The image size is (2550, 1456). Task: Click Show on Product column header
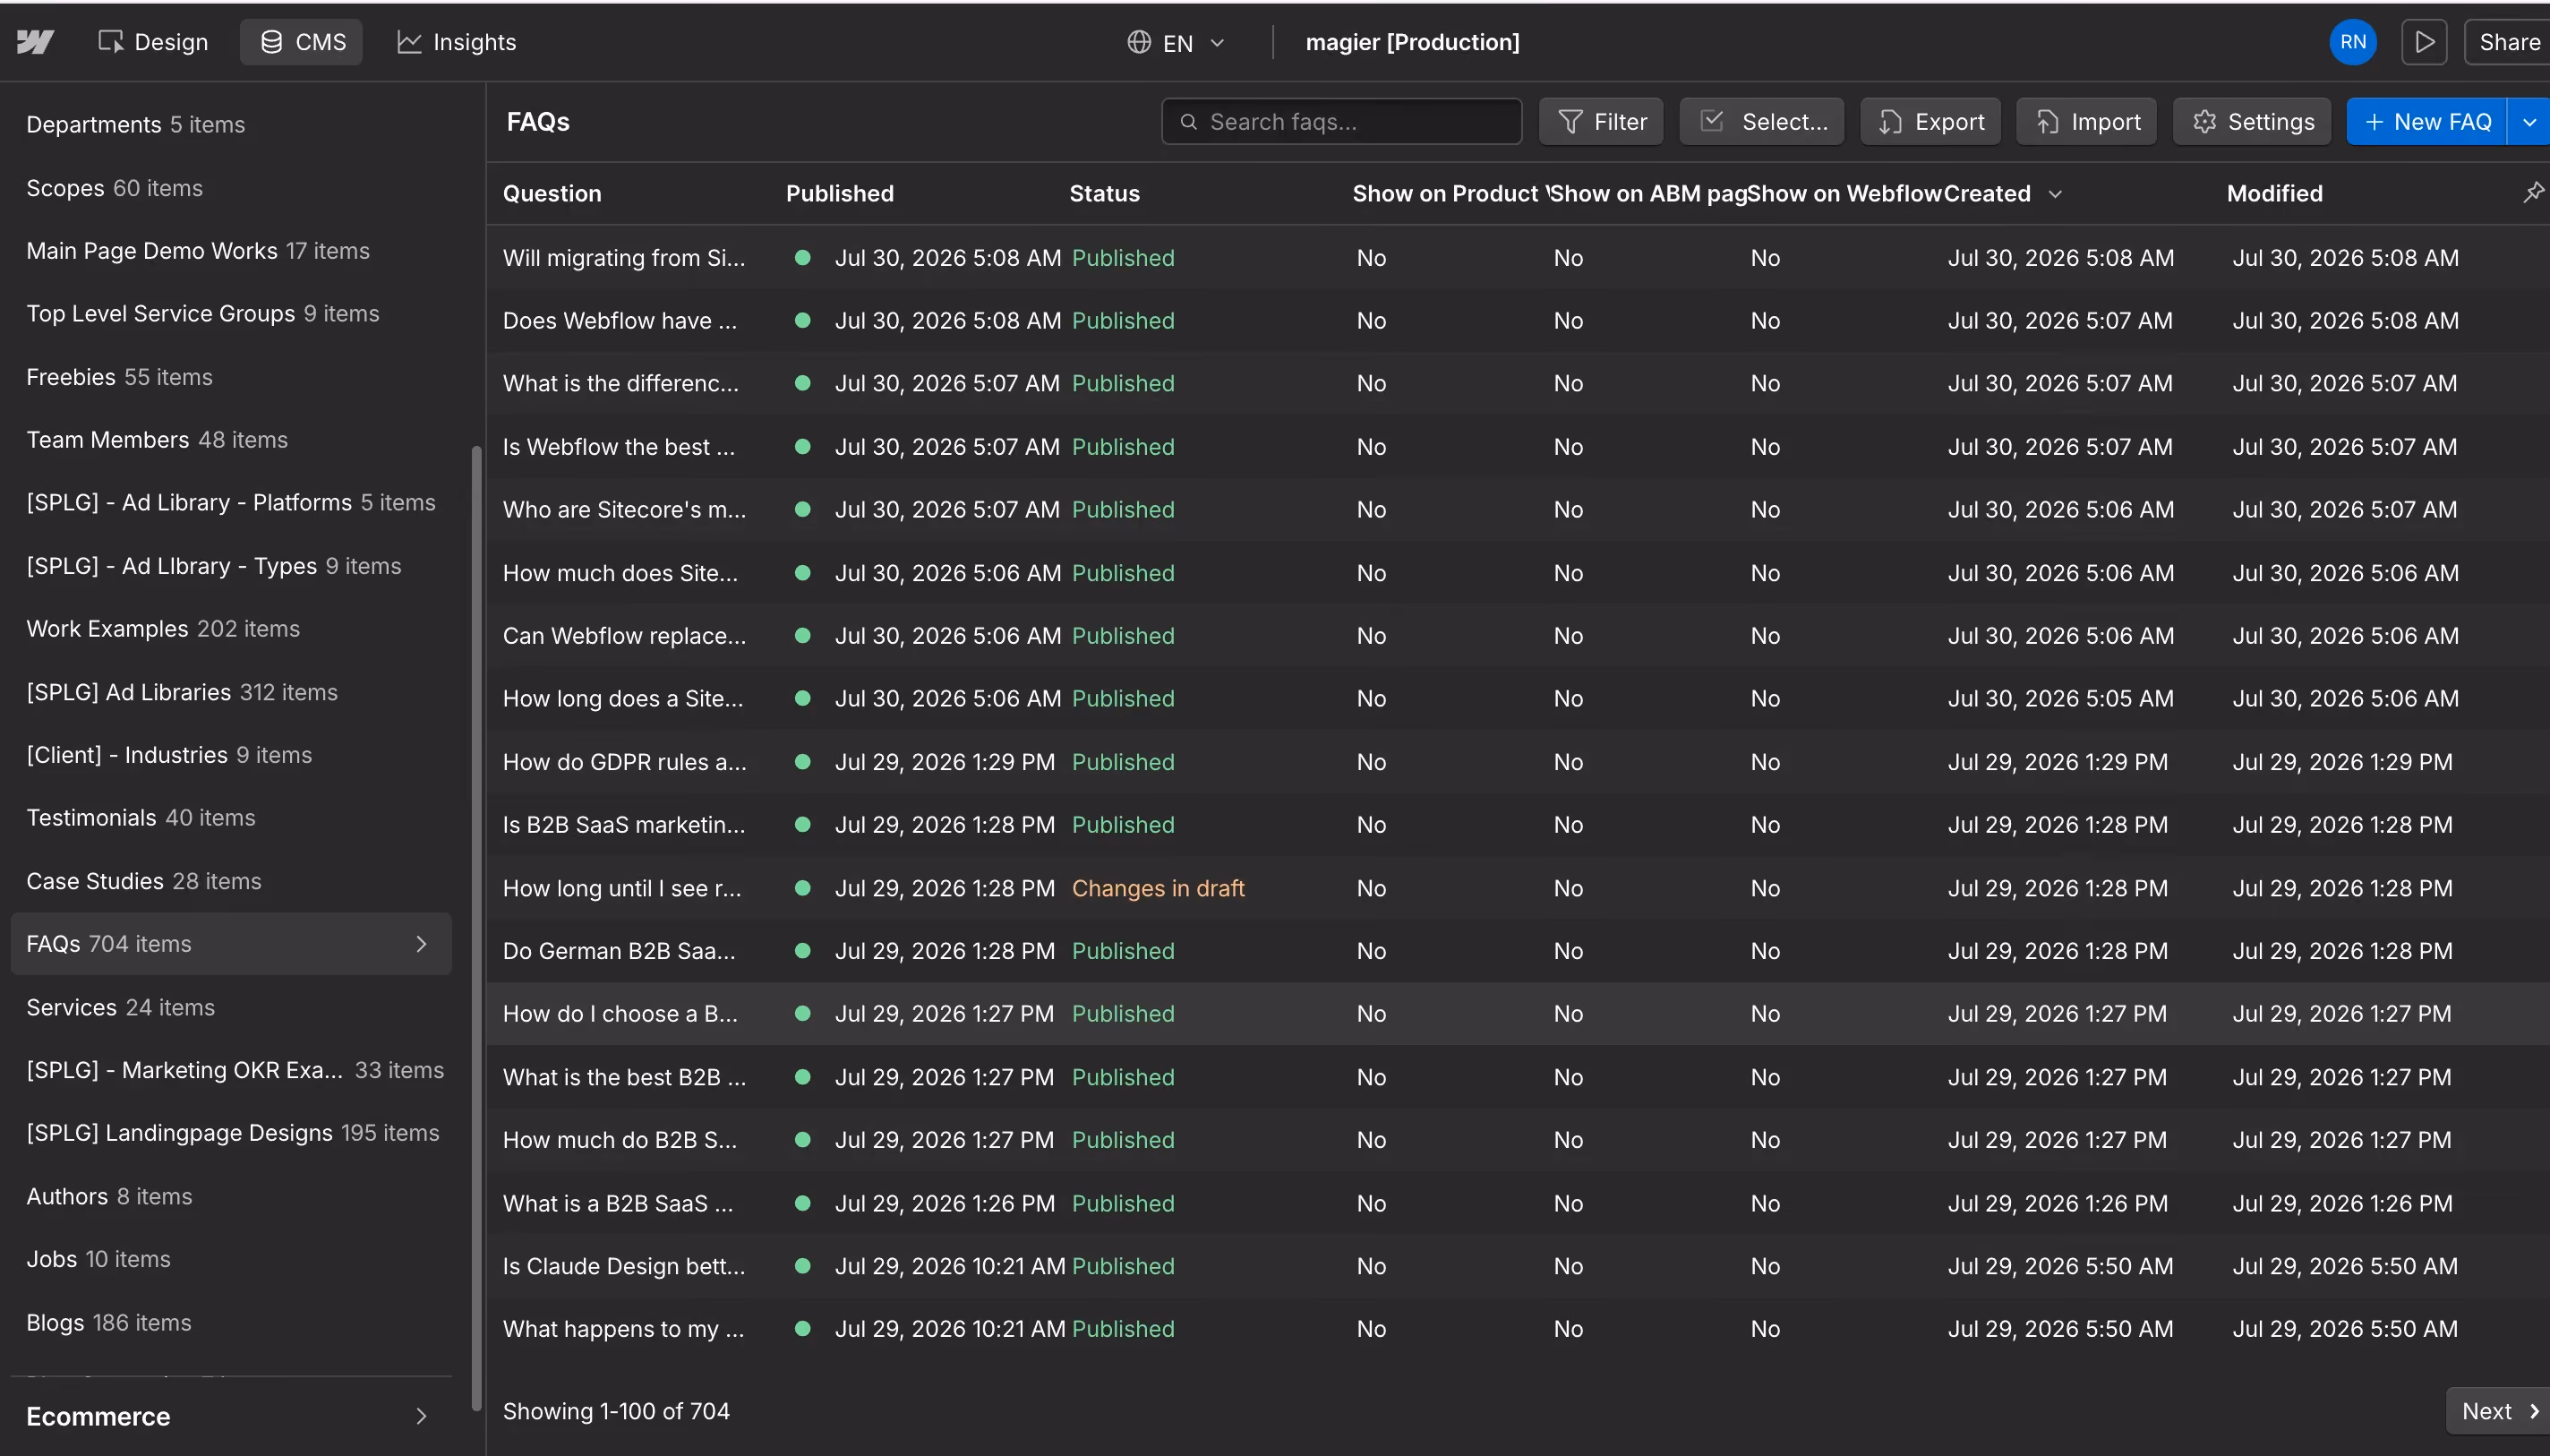pyautogui.click(x=1446, y=194)
